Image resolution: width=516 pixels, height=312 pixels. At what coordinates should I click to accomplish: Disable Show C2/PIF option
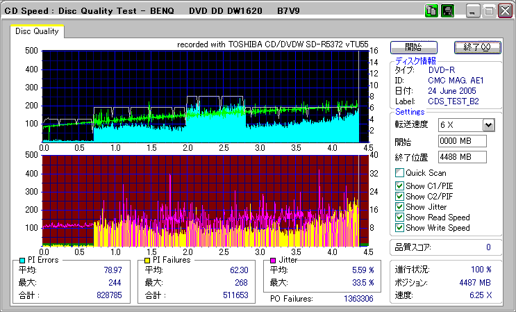(399, 196)
